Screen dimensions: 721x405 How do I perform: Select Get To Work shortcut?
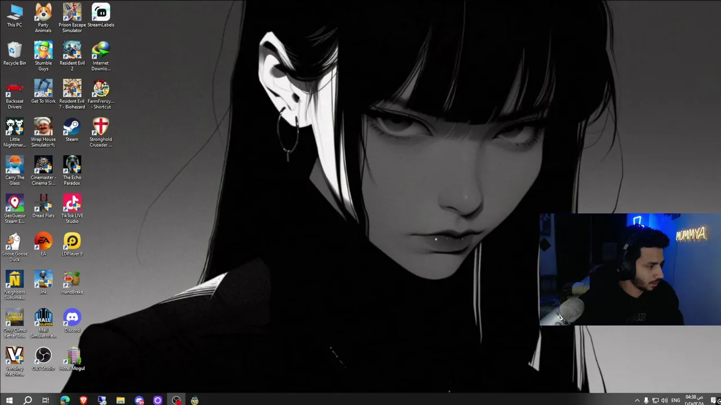tap(43, 92)
